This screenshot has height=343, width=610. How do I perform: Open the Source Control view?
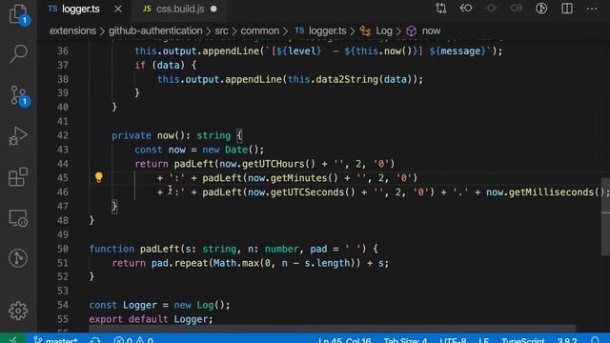point(18,95)
